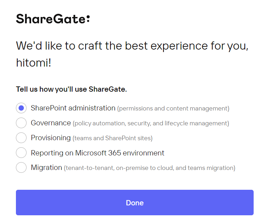Click the 'Governance' label text
Screen dimensions: 260x222
(x=51, y=123)
